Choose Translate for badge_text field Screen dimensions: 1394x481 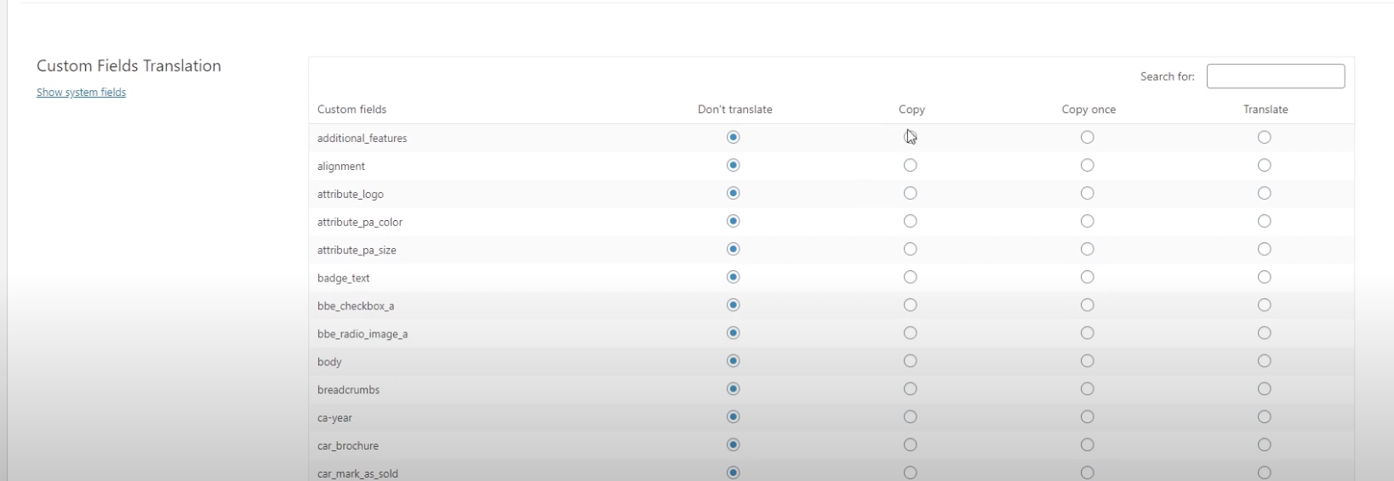tap(1264, 277)
